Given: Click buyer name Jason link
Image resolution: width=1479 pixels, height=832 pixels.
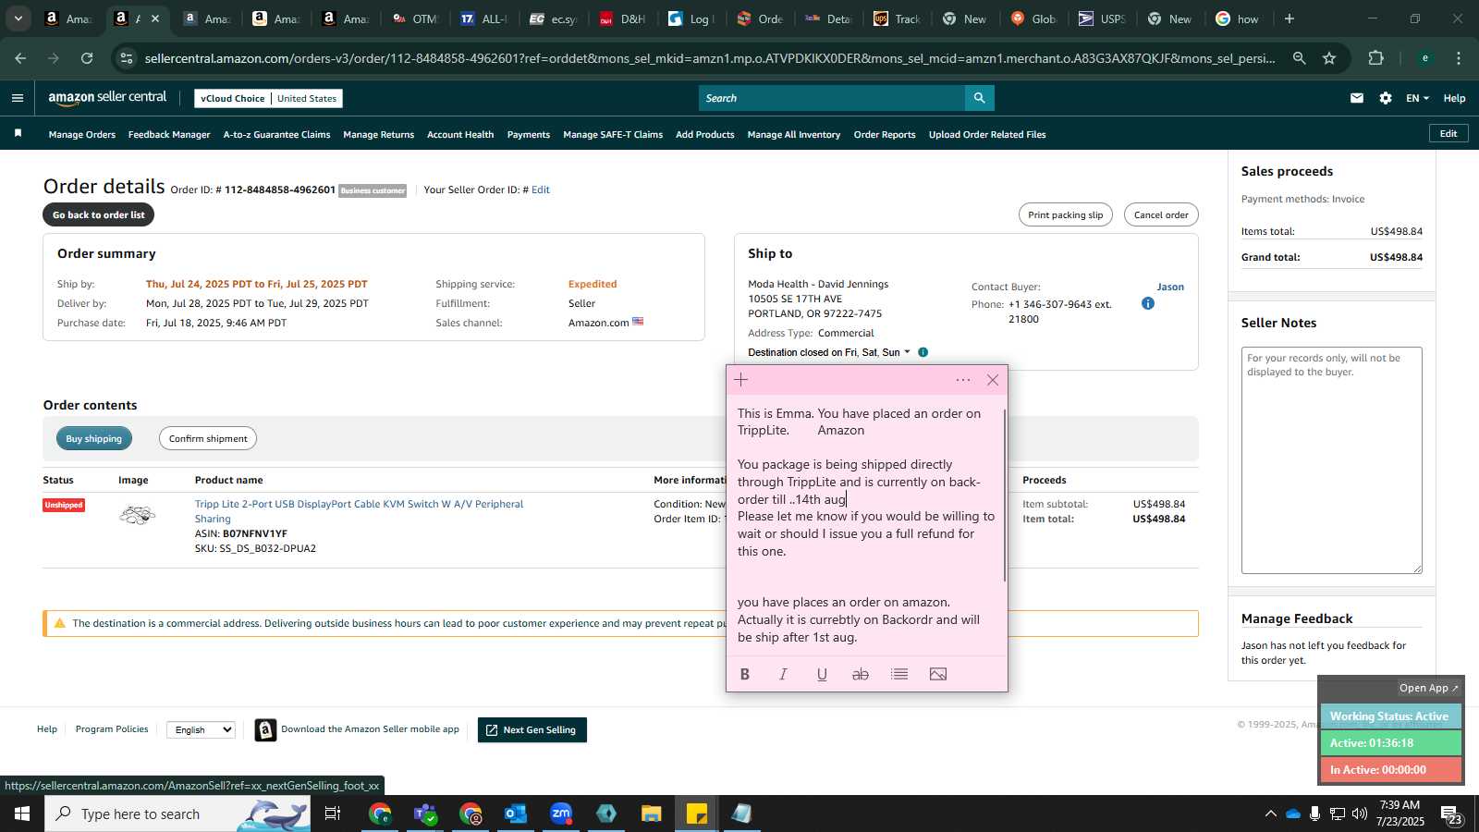Looking at the screenshot, I should coord(1170,287).
